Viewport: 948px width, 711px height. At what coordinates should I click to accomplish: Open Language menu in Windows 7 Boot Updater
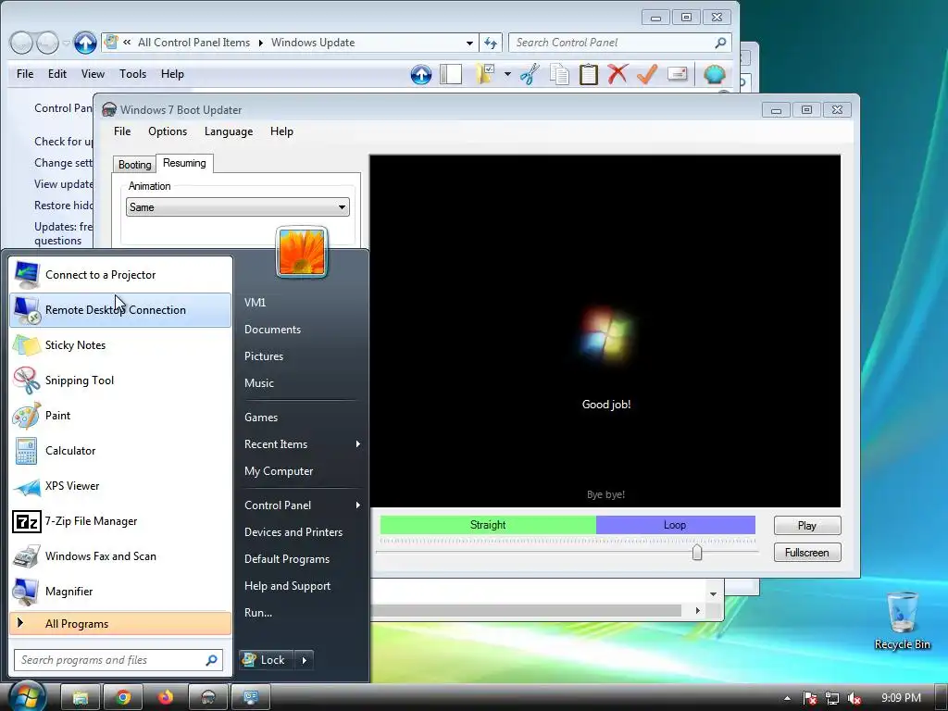pyautogui.click(x=229, y=131)
